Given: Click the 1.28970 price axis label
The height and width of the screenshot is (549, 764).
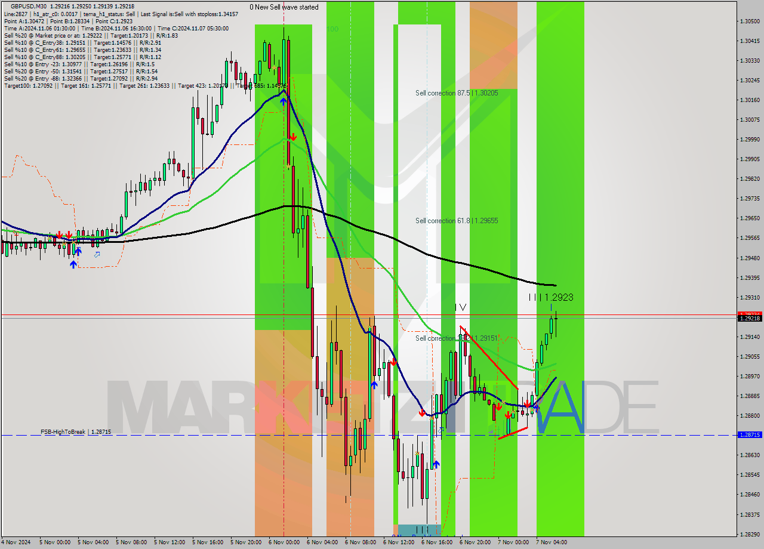Looking at the screenshot, I should pos(750,376).
